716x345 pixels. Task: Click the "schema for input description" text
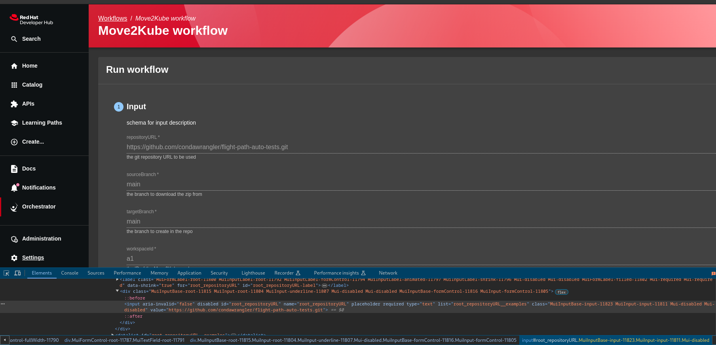tap(161, 123)
